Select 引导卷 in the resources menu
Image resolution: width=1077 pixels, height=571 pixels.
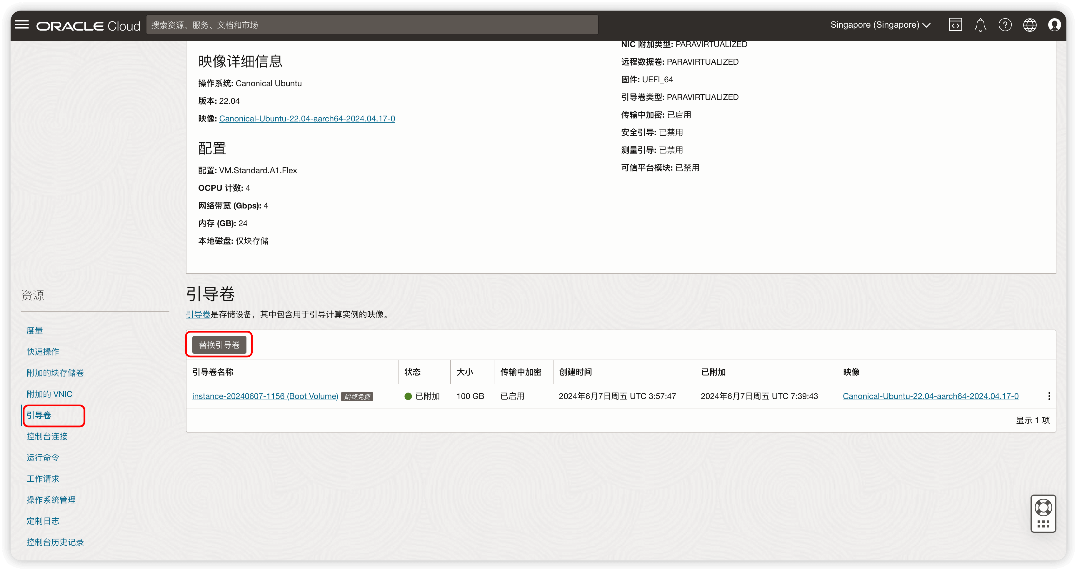[x=39, y=415]
